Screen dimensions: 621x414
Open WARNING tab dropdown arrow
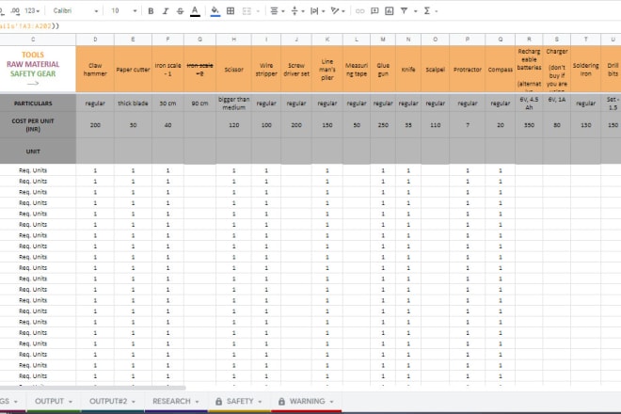(x=331, y=402)
